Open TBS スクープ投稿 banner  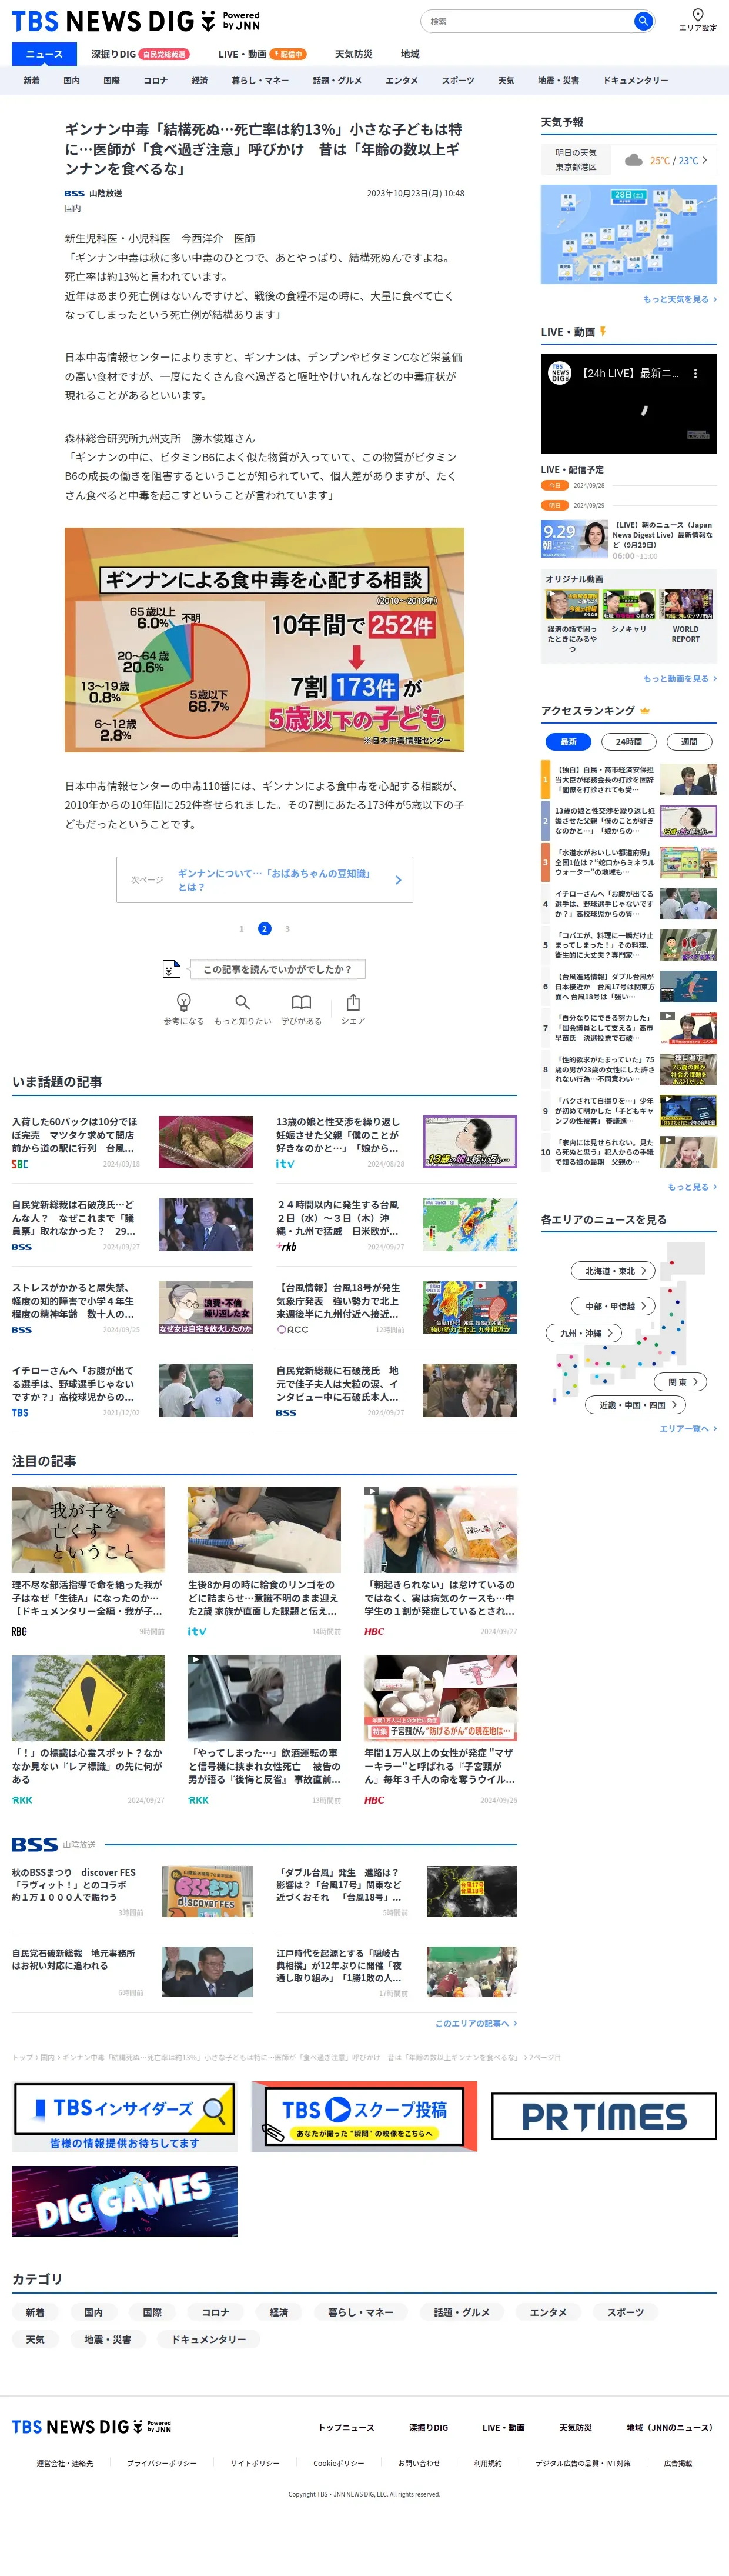point(364,2116)
